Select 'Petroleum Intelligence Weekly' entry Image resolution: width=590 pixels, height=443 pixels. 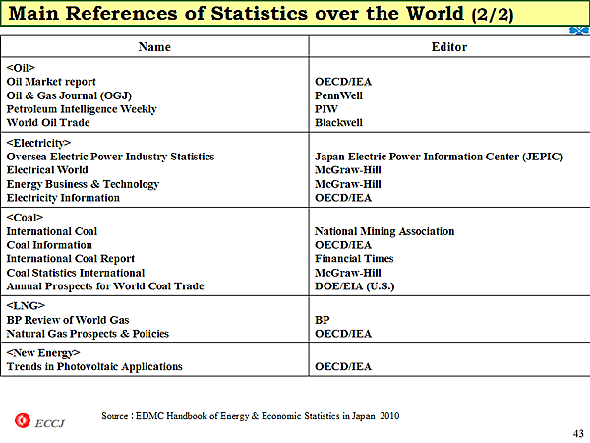tap(82, 109)
